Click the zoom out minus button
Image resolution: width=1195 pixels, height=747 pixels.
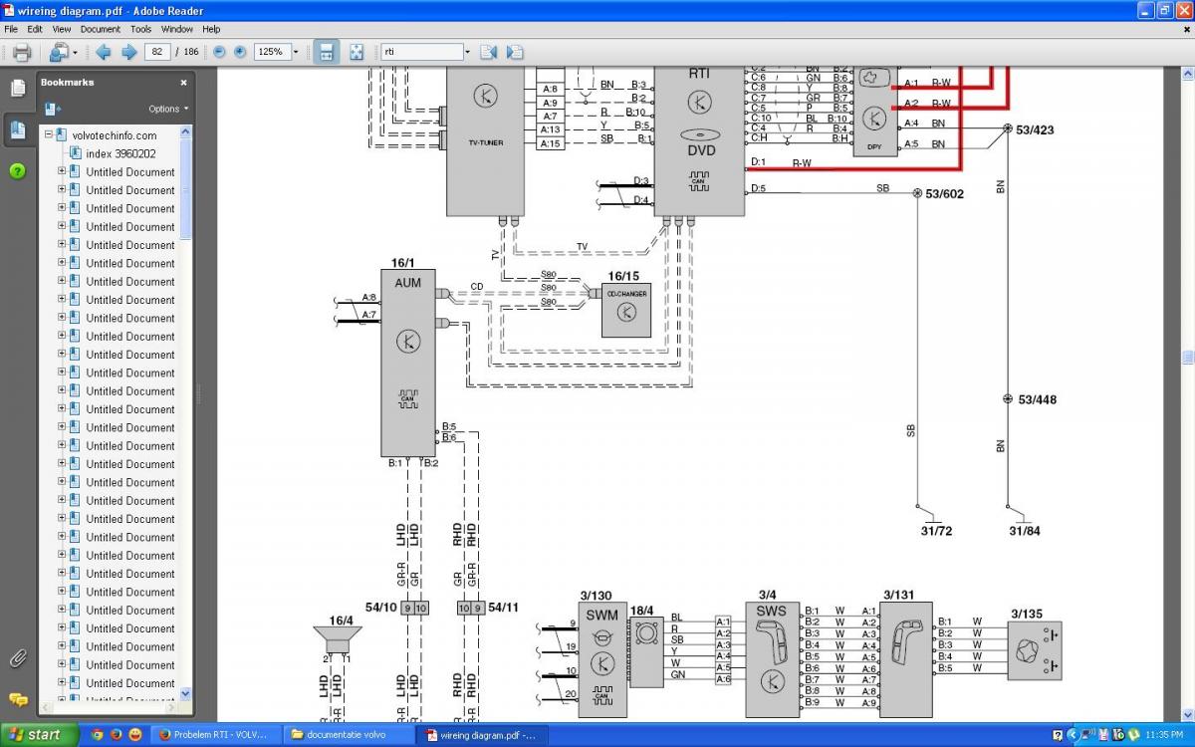click(219, 52)
